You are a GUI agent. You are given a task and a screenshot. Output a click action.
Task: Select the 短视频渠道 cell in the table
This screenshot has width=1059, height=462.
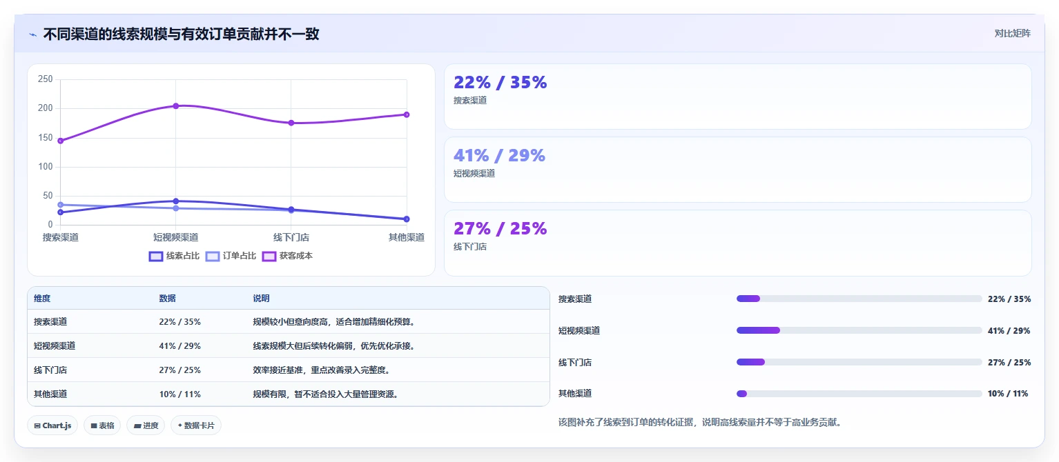(90, 346)
